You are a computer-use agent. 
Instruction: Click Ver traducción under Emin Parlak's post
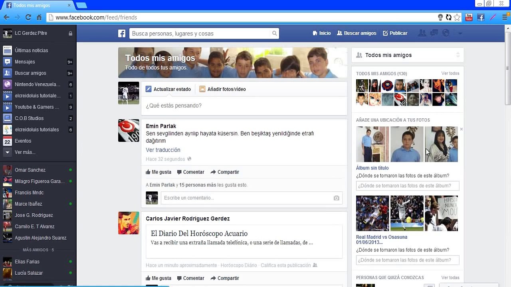(x=163, y=150)
